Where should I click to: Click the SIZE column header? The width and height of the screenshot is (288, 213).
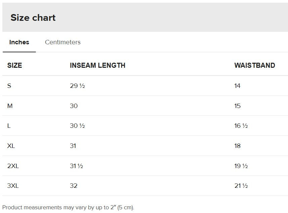point(15,65)
